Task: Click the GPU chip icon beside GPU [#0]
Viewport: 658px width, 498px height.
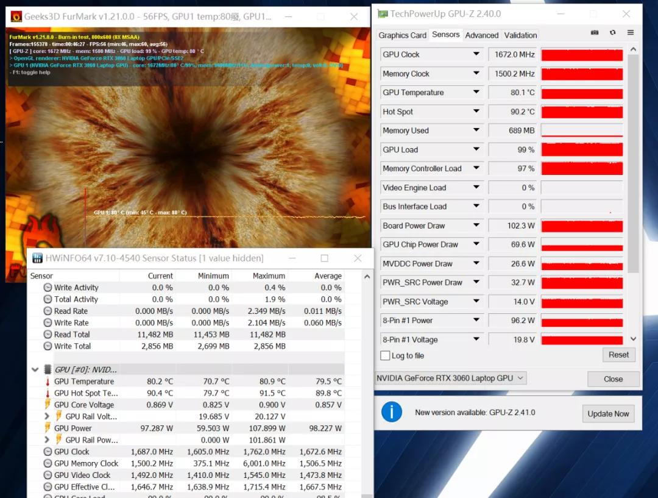Action: (48, 369)
